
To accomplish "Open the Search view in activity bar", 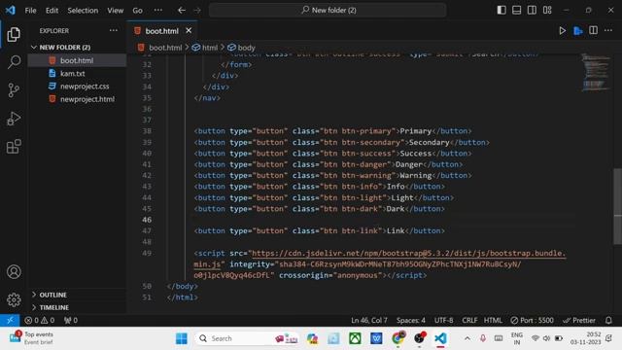I will 14,62.
